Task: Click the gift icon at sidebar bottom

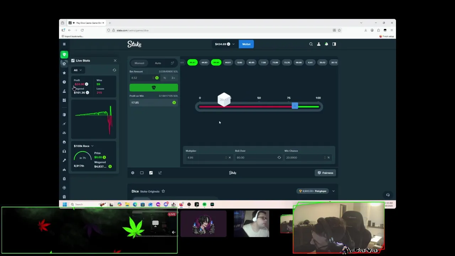Action: 64,197
